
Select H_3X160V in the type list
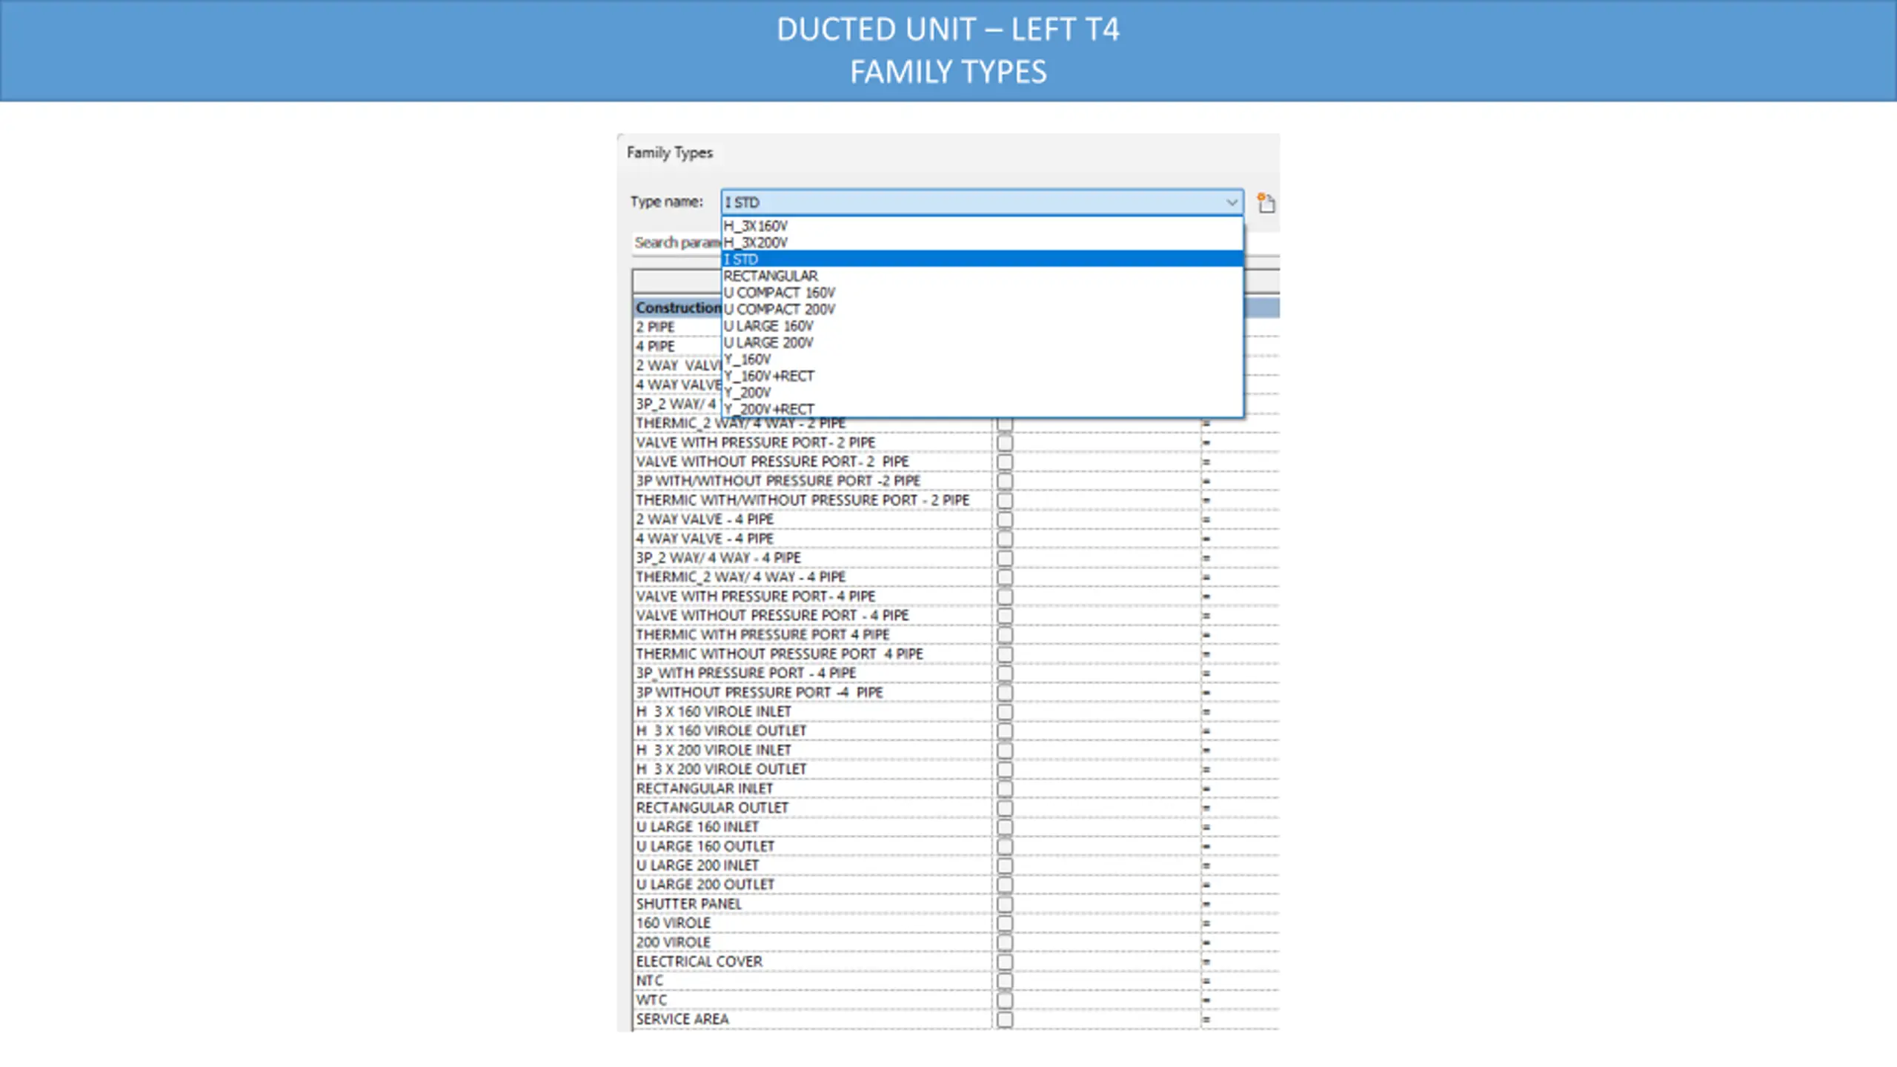click(x=982, y=225)
